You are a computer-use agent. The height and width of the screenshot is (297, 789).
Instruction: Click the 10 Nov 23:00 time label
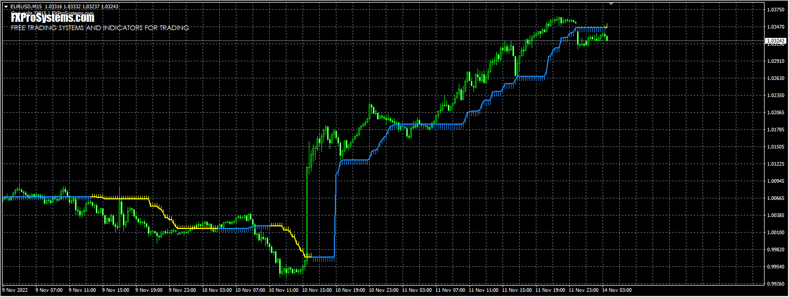[384, 291]
